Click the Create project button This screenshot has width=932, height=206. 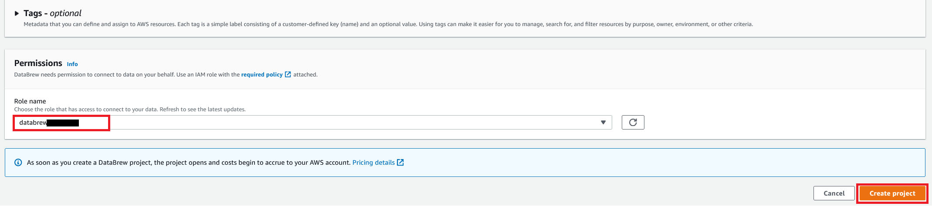[x=892, y=193]
